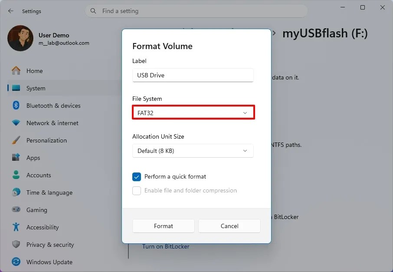The height and width of the screenshot is (272, 393).
Task: Click the Windows Update label
Action: point(49,262)
